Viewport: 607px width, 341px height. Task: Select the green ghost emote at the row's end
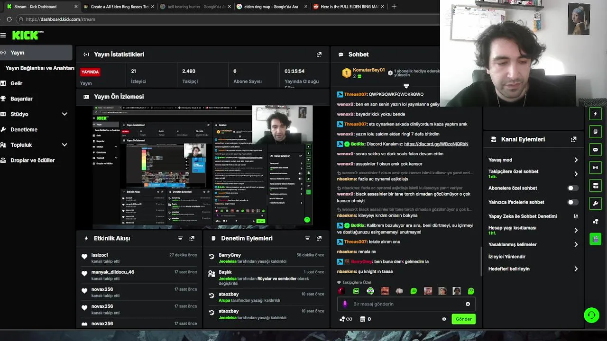pyautogui.click(x=471, y=291)
